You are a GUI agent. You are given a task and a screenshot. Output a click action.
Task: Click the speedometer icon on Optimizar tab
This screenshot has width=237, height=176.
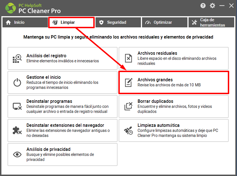[x=148, y=23]
